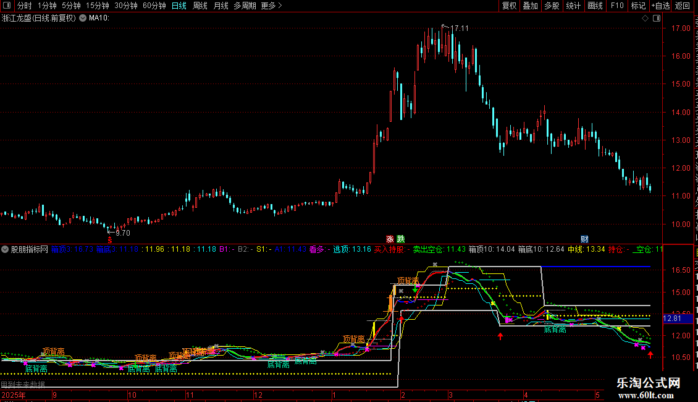Open the 多股 multi-stock view
This screenshot has width=698, height=402.
[552, 6]
